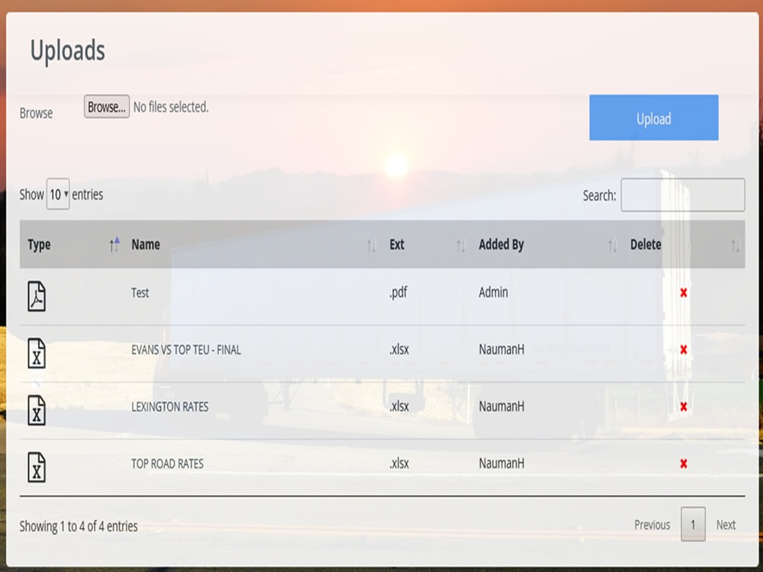Viewport: 763px width, 572px height.
Task: Click the Added By header label
Action: pos(501,245)
